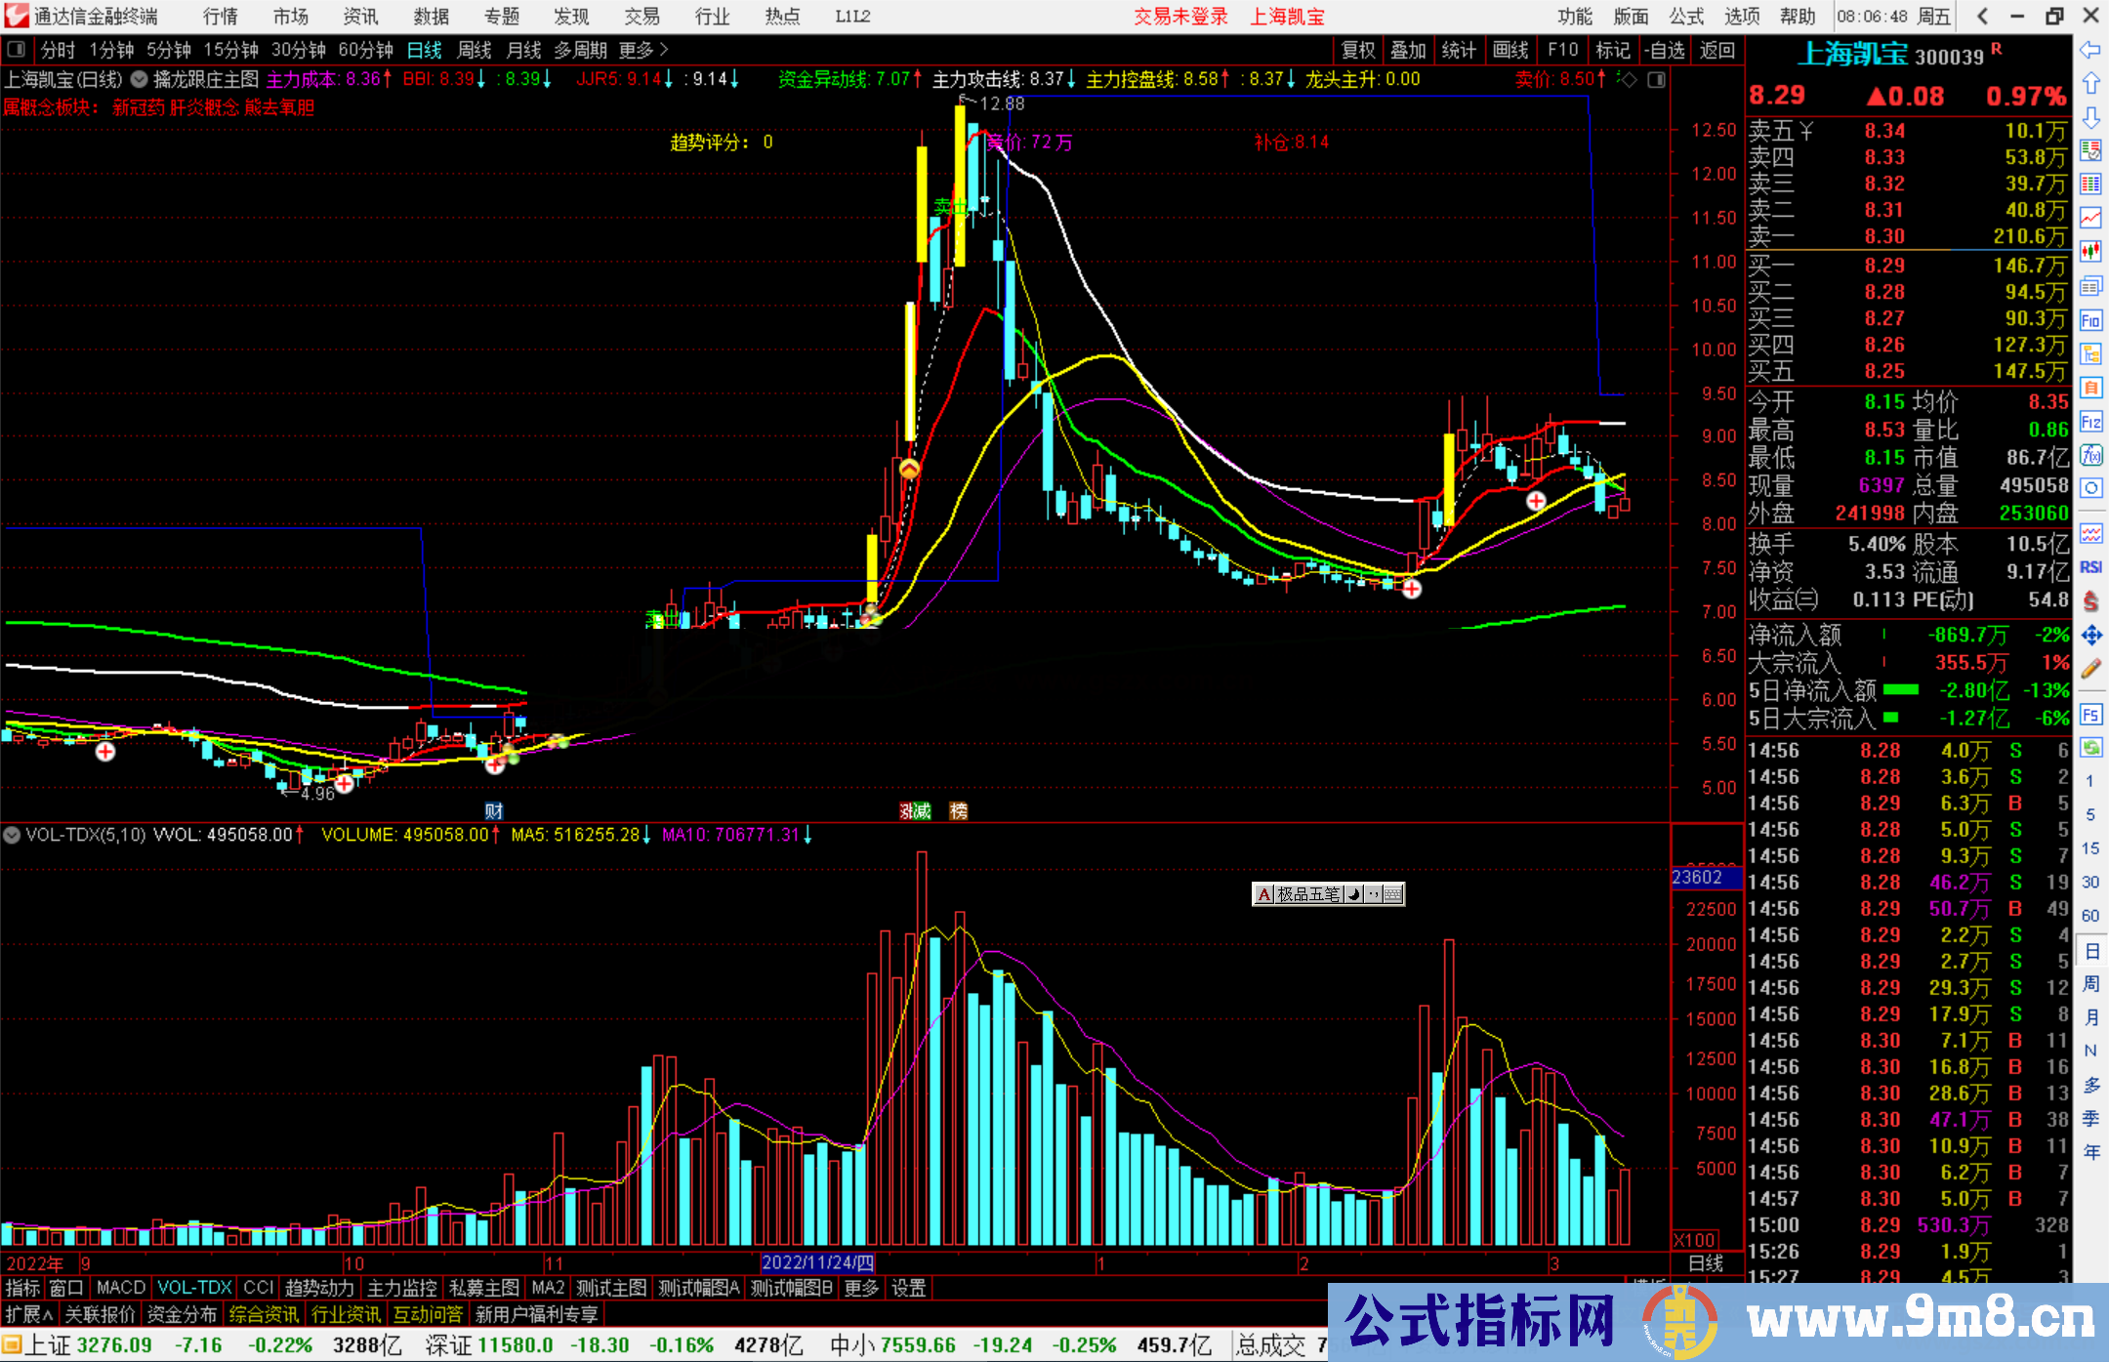Select the 周线 weekly period
This screenshot has height=1362, width=2109.
pos(475,50)
